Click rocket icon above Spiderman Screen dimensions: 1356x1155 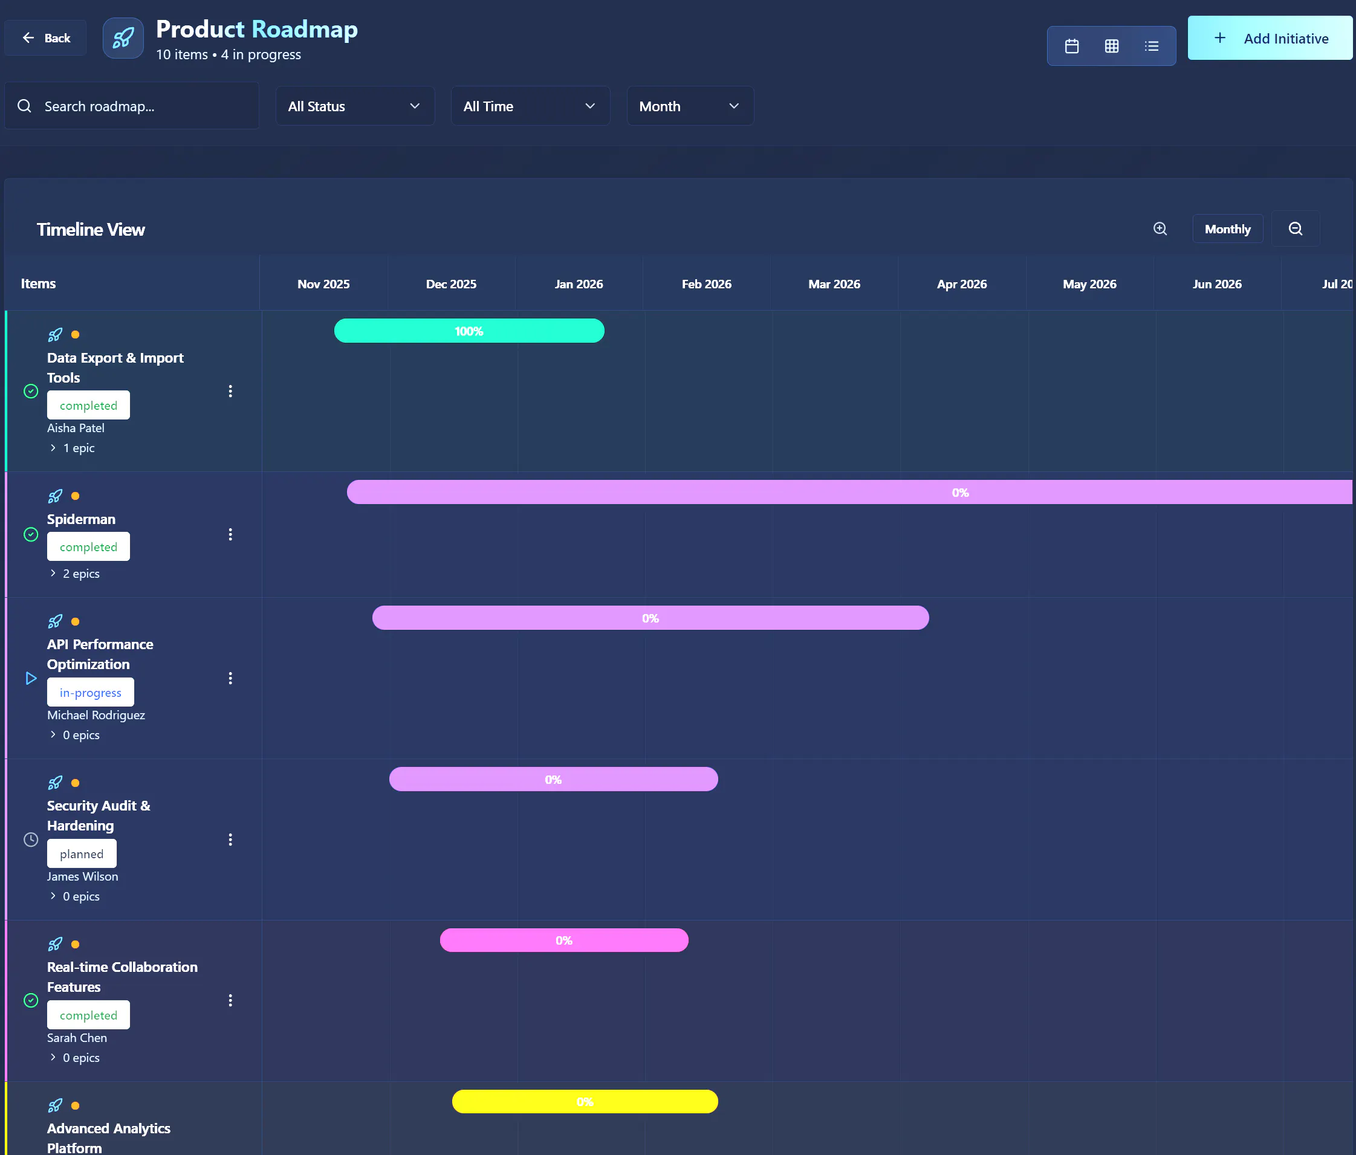(x=55, y=496)
